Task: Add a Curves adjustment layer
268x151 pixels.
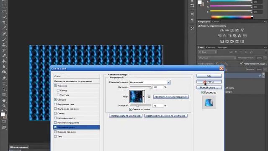Action: point(232,30)
